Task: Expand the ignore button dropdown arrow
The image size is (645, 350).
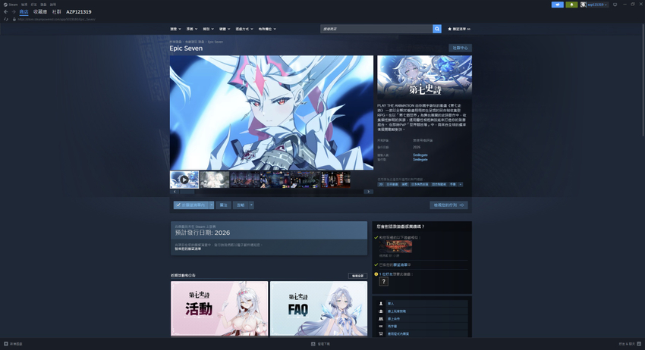Action: 251,205
